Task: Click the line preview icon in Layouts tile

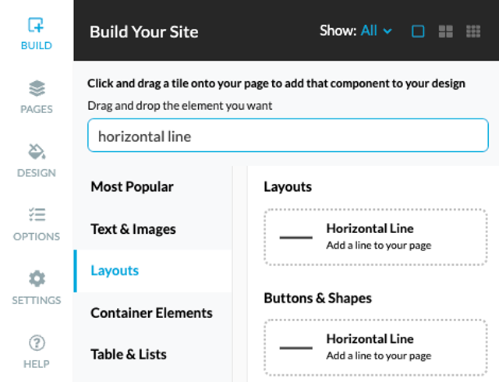Action: pyautogui.click(x=296, y=238)
